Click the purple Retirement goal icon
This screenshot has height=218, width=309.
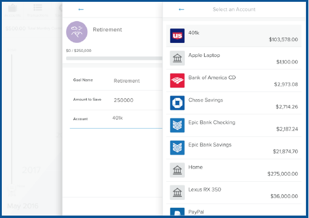tap(77, 32)
